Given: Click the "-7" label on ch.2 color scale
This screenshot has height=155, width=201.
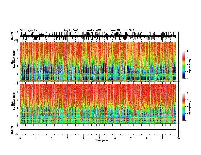Looking at the screenshot, I should 187,121.
